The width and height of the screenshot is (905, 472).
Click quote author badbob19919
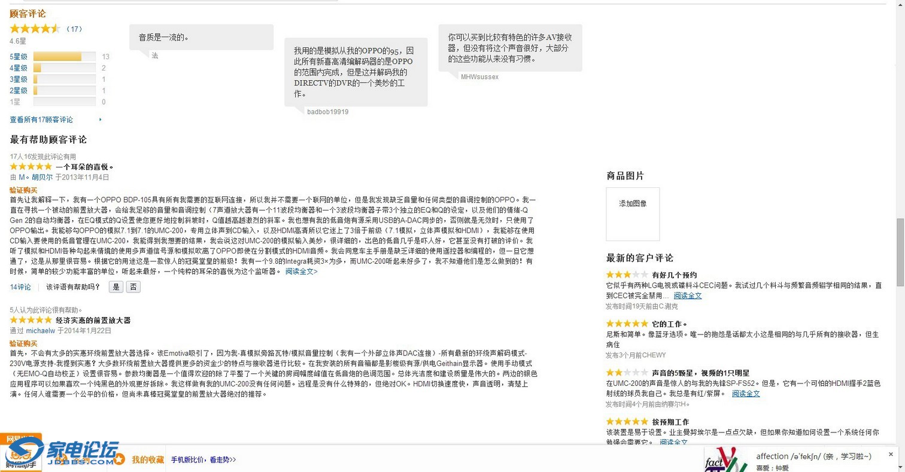pos(327,112)
